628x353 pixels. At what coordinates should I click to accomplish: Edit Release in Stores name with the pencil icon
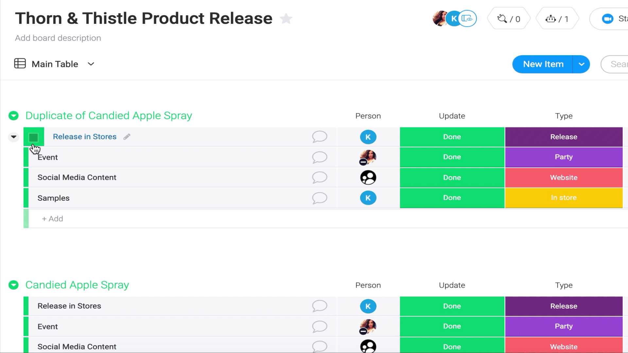point(127,137)
